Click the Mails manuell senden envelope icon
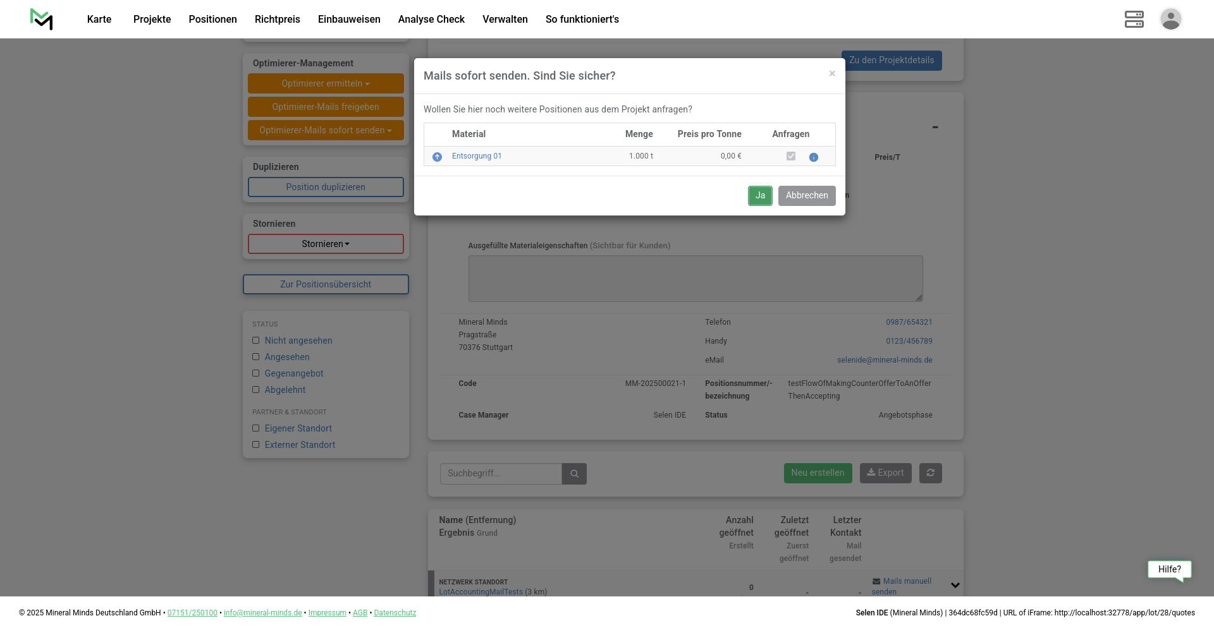The width and height of the screenshot is (1214, 628). click(876, 581)
